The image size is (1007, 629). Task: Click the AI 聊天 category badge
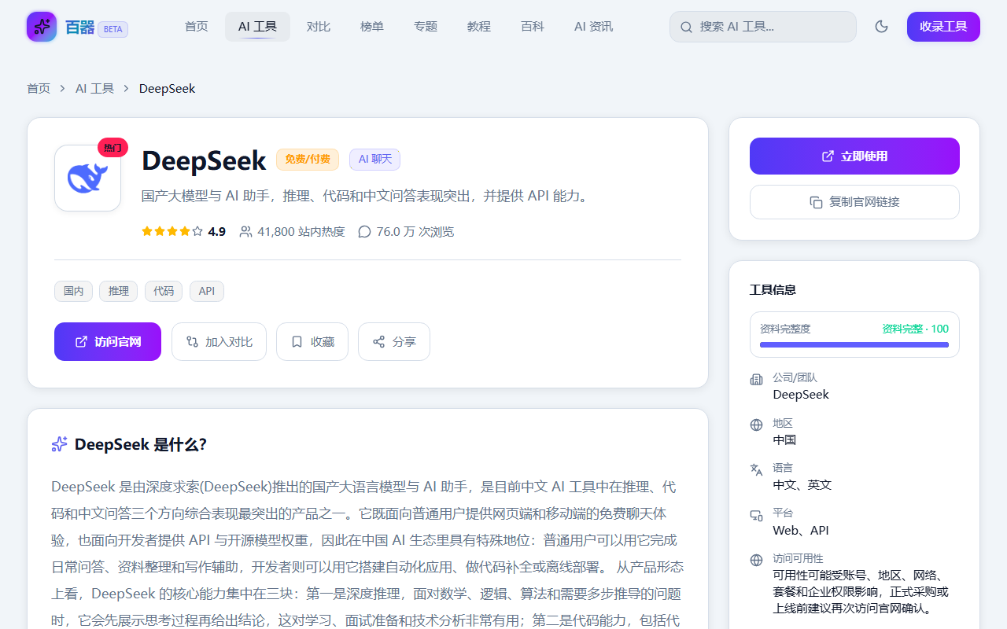(375, 160)
